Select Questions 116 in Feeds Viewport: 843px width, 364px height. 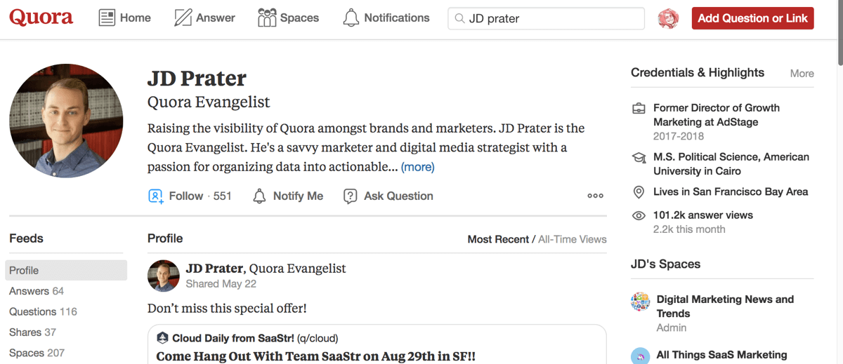tap(43, 311)
